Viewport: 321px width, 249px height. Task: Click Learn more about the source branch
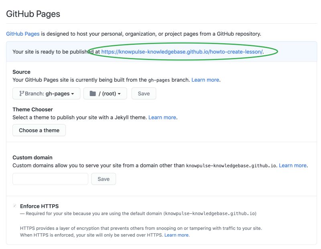tap(205, 80)
